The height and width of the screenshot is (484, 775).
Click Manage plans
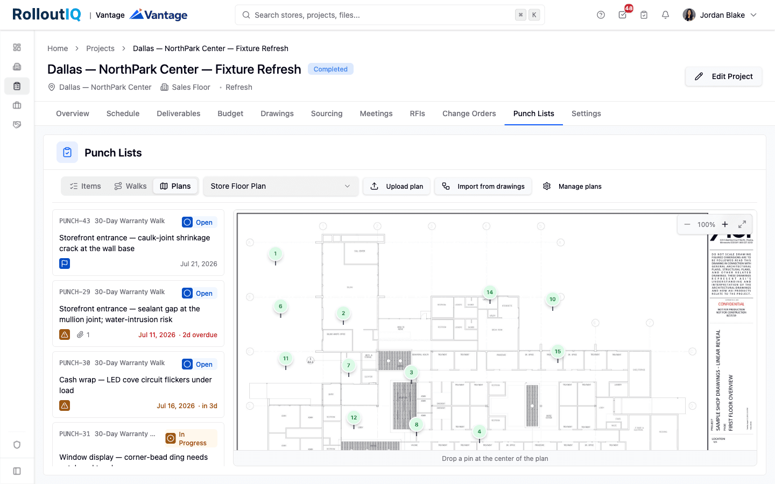click(572, 186)
